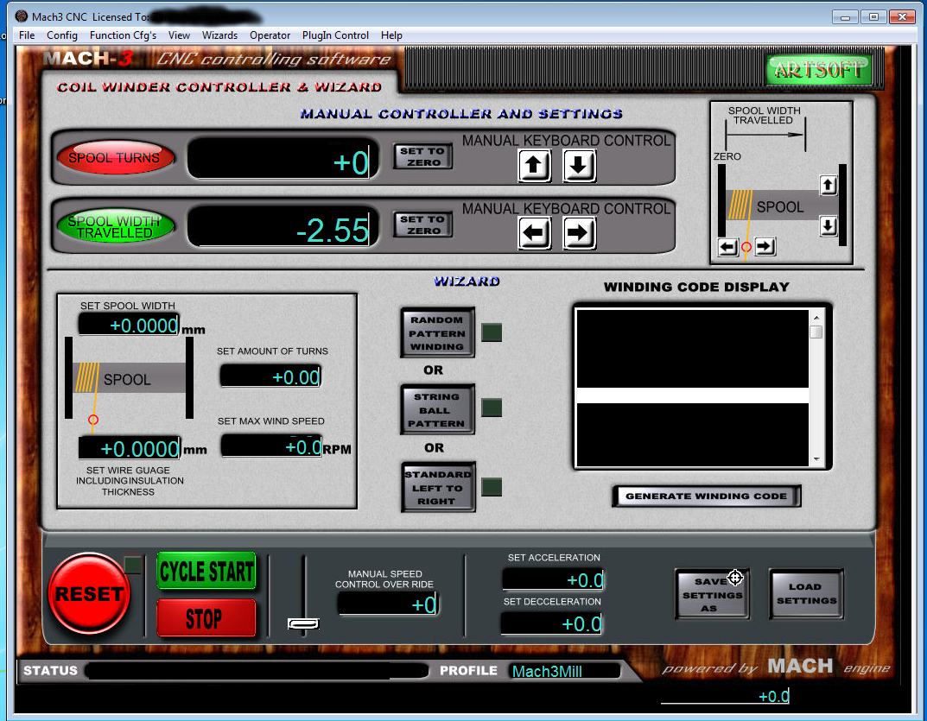
Task: Click winding code display scroll down arrow
Action: (816, 459)
